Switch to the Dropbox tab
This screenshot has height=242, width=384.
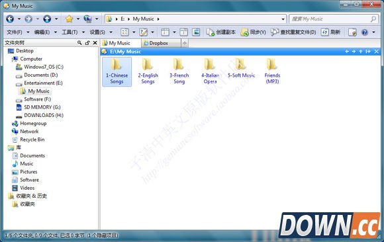click(161, 43)
